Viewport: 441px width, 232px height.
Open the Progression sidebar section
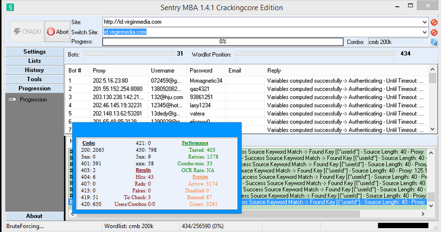point(35,89)
